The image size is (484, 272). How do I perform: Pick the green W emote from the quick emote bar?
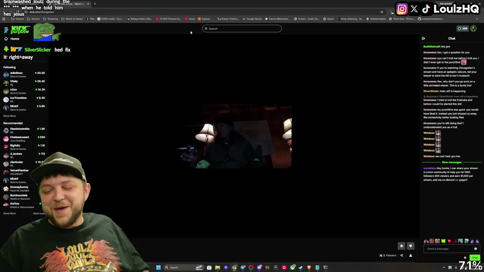443,241
